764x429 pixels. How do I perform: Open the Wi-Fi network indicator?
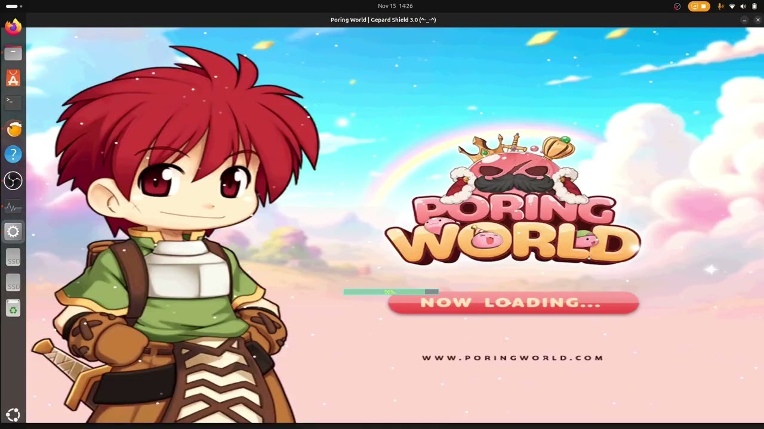click(x=732, y=7)
